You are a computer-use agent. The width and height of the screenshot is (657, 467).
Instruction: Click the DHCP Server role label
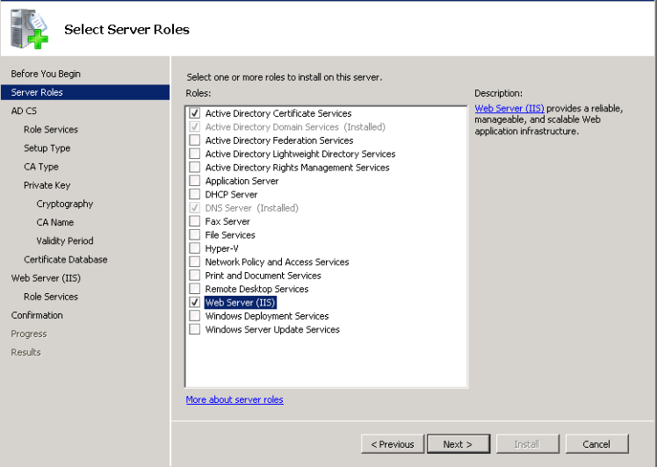(x=231, y=194)
